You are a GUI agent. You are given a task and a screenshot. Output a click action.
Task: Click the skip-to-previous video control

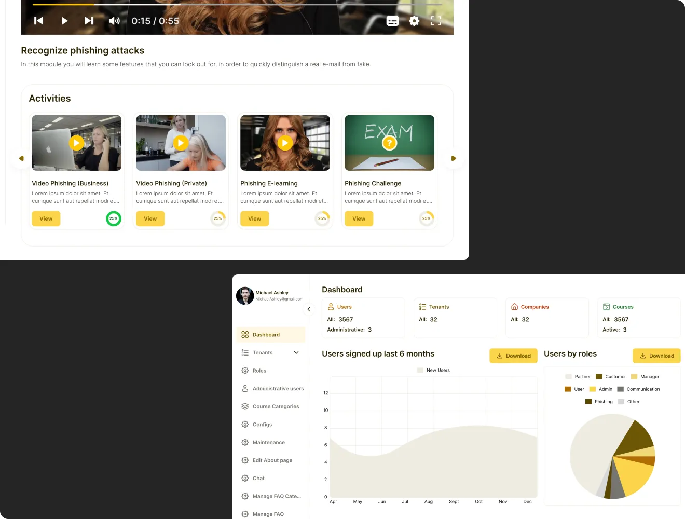[39, 21]
